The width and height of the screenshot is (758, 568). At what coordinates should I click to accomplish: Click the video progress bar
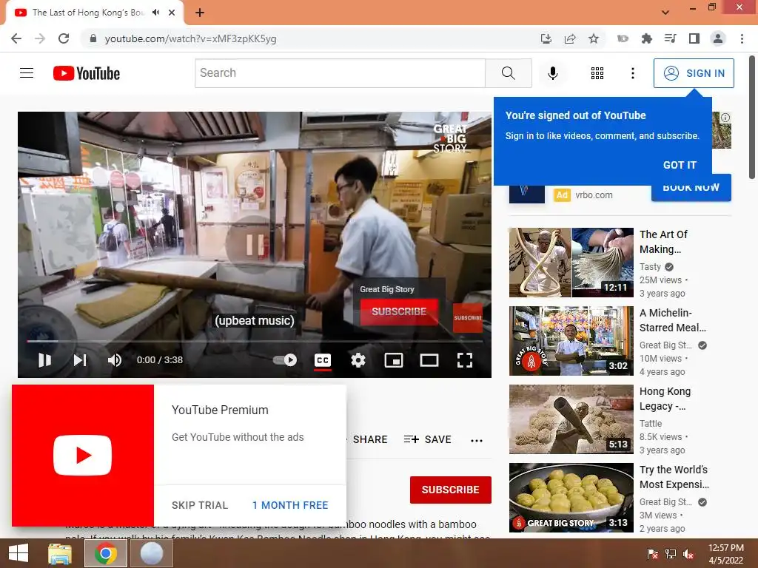255,341
